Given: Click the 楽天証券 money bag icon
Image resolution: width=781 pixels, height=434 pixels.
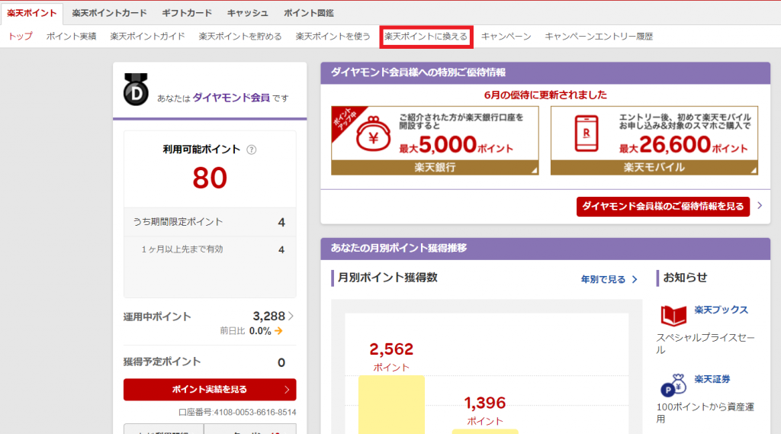Looking at the screenshot, I should (673, 385).
